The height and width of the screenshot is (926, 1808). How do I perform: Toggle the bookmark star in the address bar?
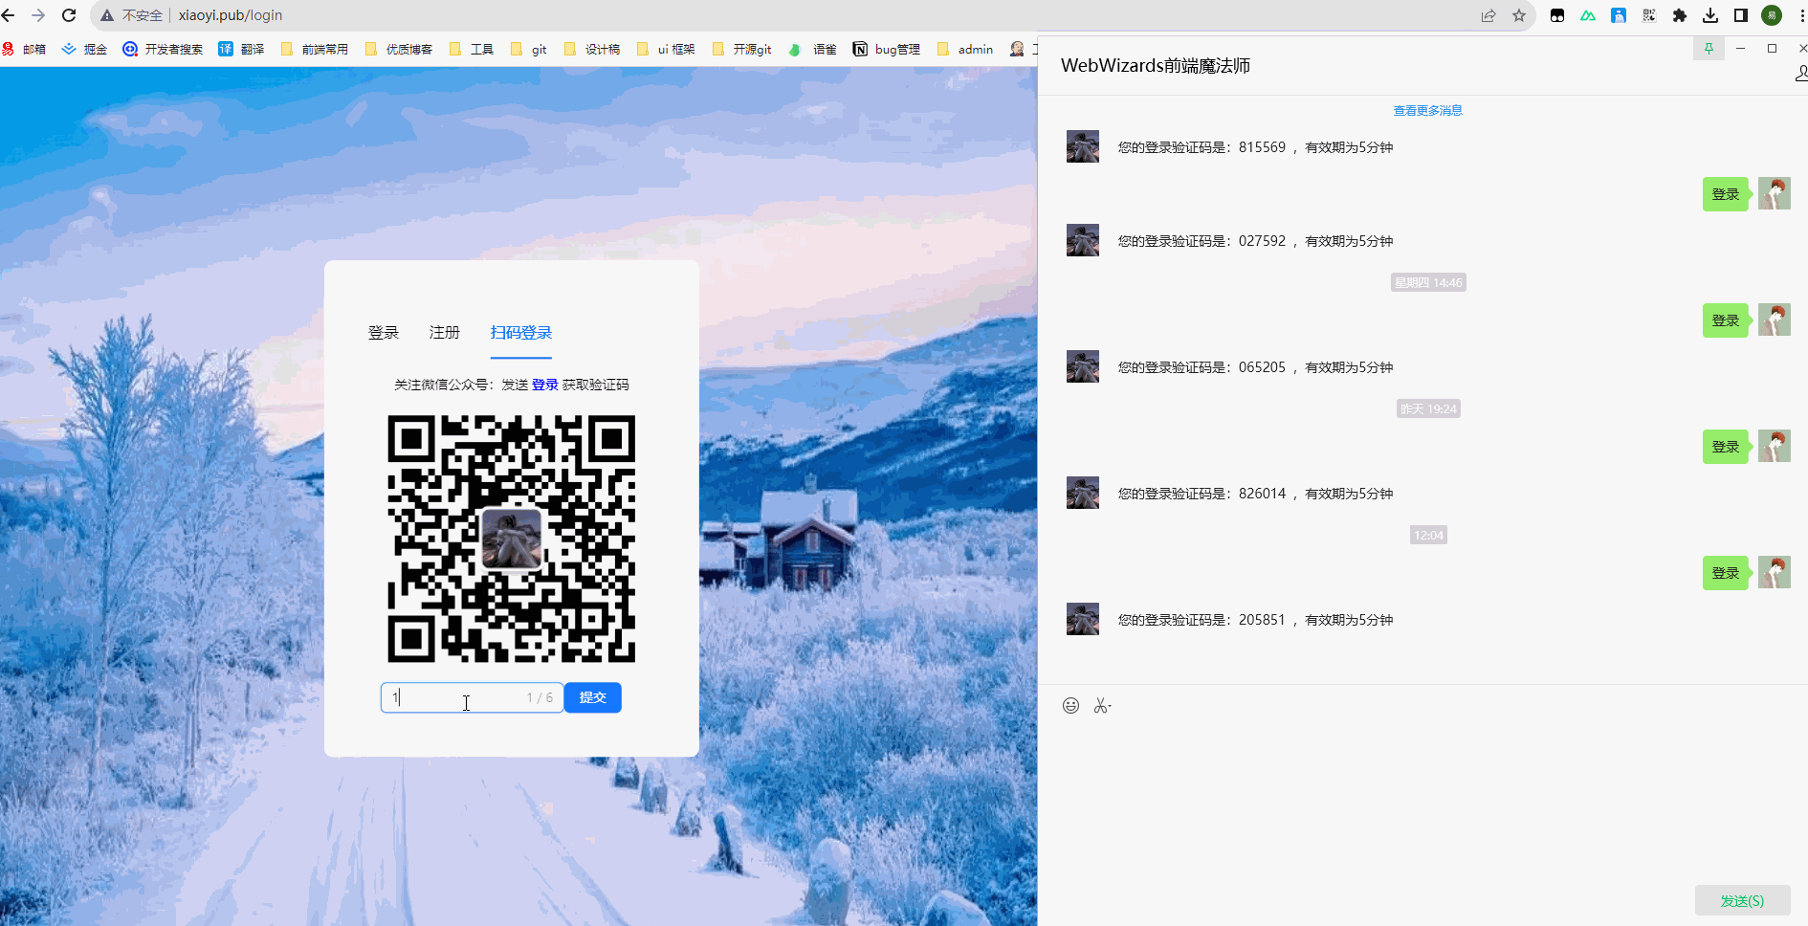1518,15
